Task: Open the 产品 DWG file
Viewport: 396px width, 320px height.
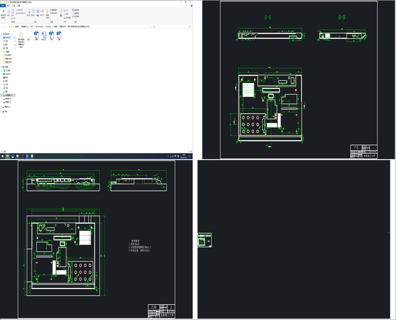Action: 51,36
